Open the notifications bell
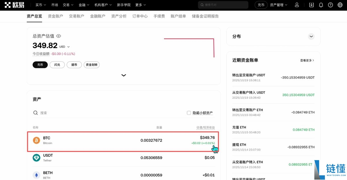The height and width of the screenshot is (180, 347). (x=321, y=5)
